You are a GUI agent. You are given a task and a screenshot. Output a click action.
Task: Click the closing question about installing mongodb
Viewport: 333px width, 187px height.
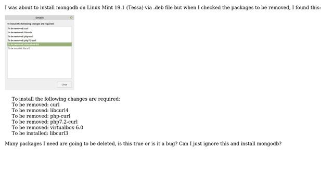click(143, 144)
